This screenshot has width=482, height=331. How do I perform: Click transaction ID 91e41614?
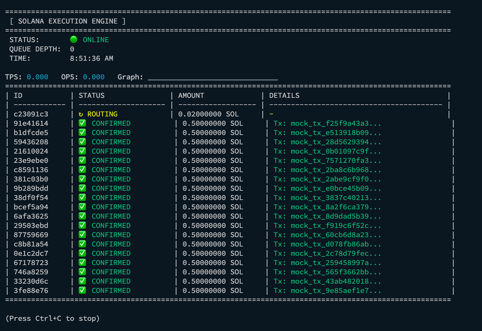[31, 123]
